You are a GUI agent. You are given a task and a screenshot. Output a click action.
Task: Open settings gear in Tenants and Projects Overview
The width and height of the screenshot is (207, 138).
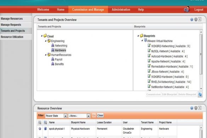tap(196, 19)
